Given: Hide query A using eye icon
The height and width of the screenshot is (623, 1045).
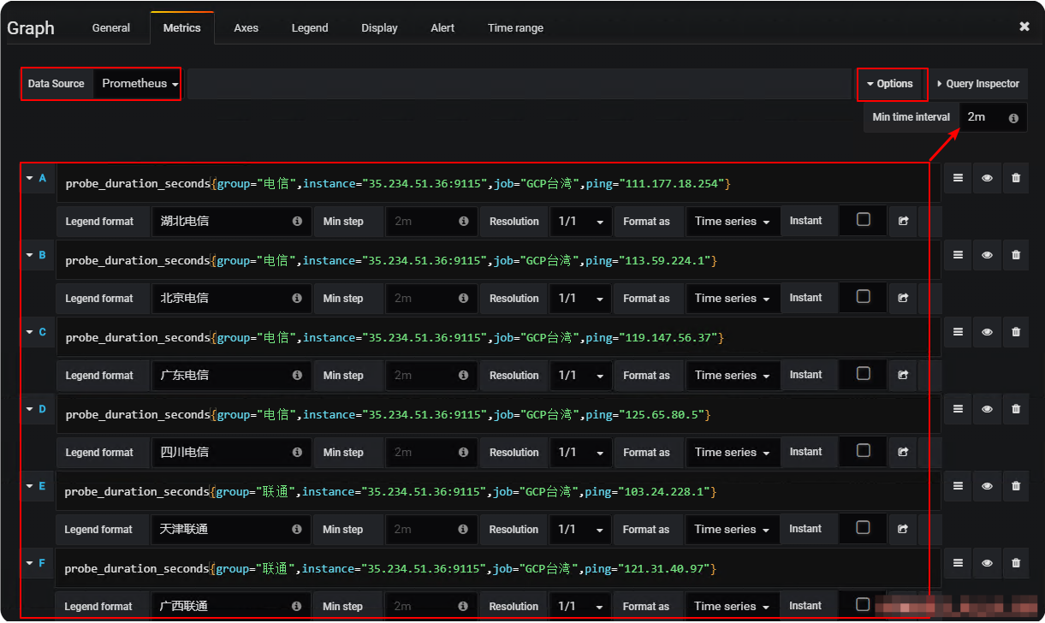Looking at the screenshot, I should [x=987, y=178].
